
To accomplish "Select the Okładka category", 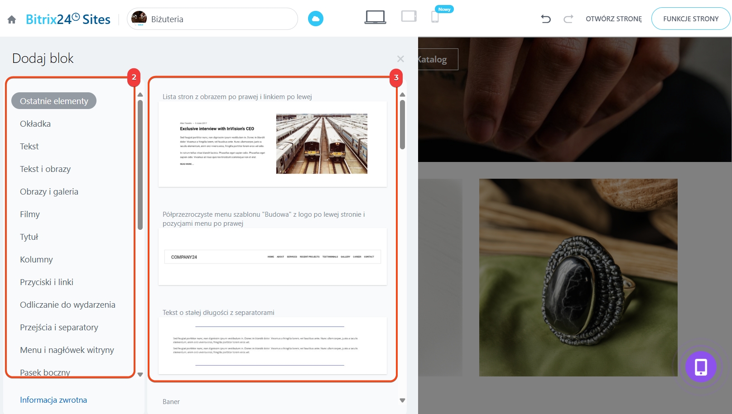I will [35, 124].
